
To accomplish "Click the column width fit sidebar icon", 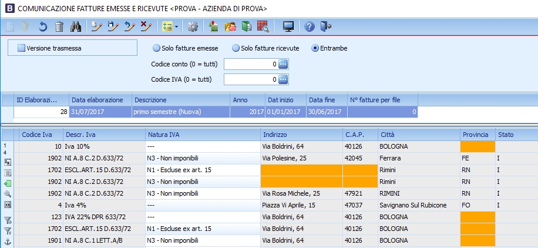I will pos(7,205).
